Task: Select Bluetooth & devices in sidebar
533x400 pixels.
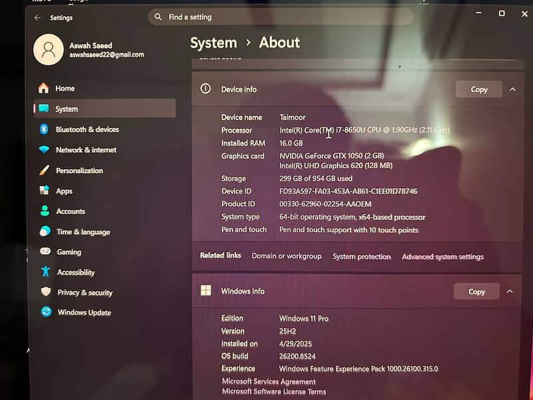Action: (x=105, y=129)
